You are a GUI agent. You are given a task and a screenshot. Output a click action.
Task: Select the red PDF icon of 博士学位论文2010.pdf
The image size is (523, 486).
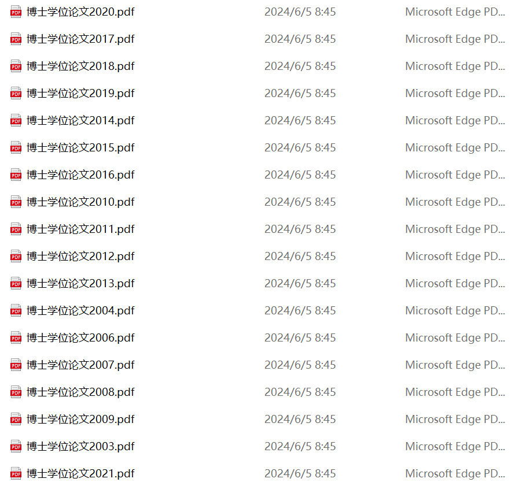pos(16,202)
